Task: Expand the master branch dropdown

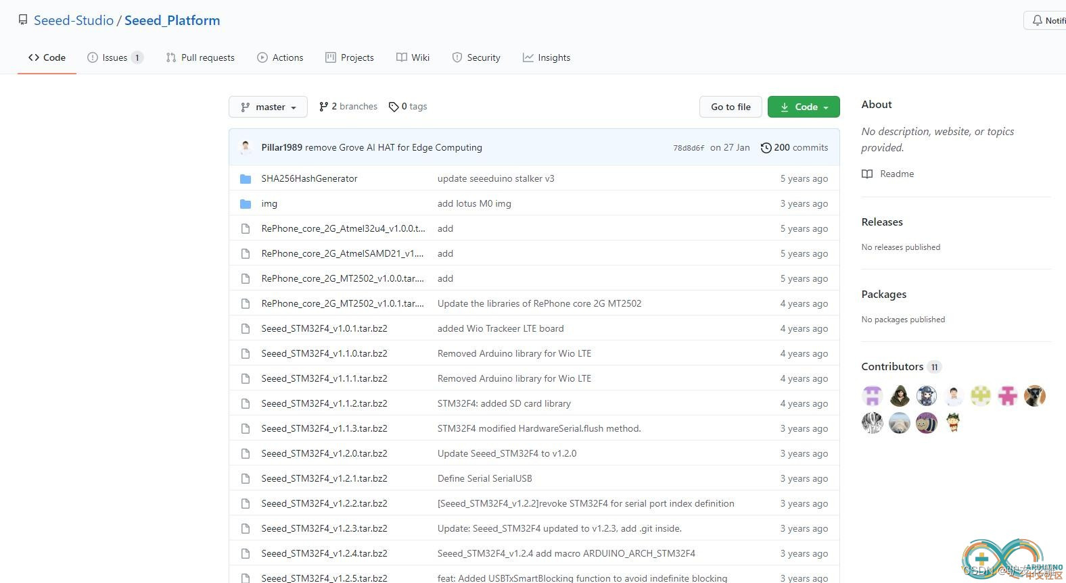Action: [269, 107]
